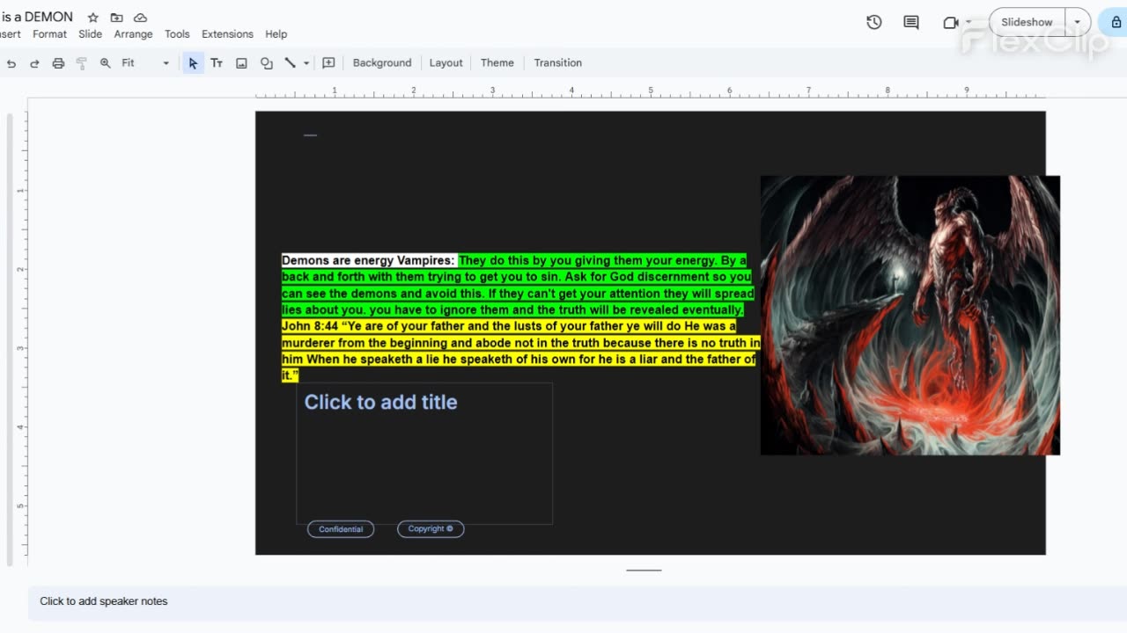
Task: Insert an image from toolbar
Action: point(241,63)
